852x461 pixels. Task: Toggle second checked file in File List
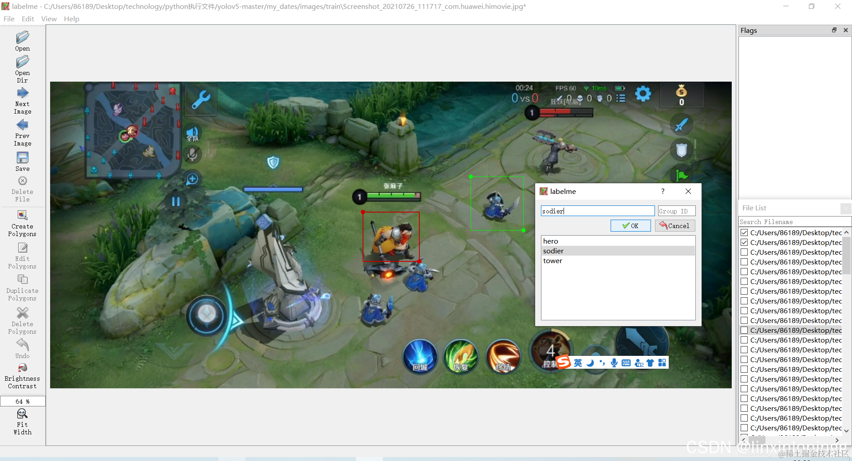coord(744,242)
